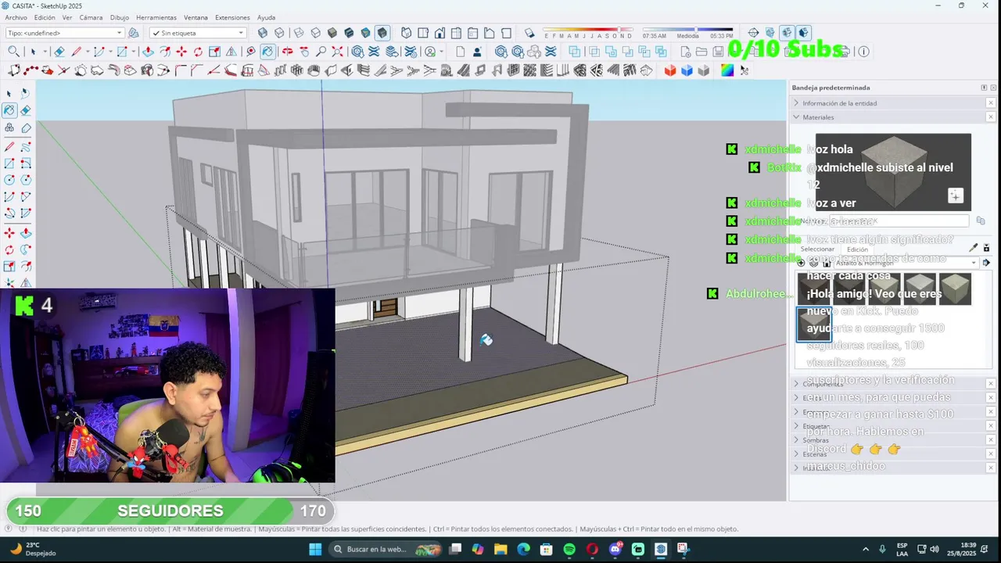Select the Polygon tool in left toolbar

point(26,180)
